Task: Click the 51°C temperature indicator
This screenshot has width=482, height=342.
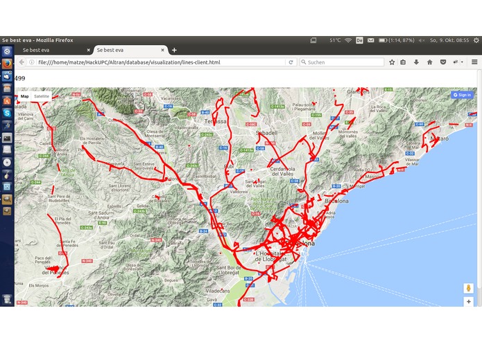Action: tap(335, 40)
